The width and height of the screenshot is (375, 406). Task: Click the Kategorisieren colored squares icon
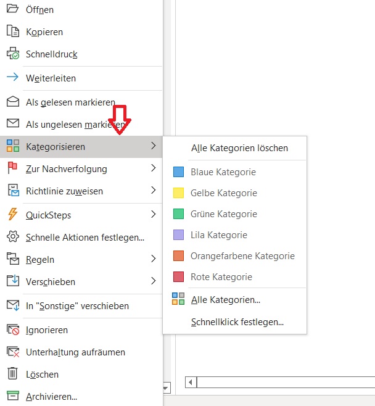coord(13,146)
